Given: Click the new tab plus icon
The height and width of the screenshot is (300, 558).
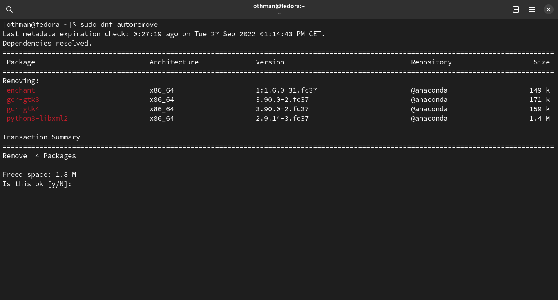Looking at the screenshot, I should click(516, 9).
